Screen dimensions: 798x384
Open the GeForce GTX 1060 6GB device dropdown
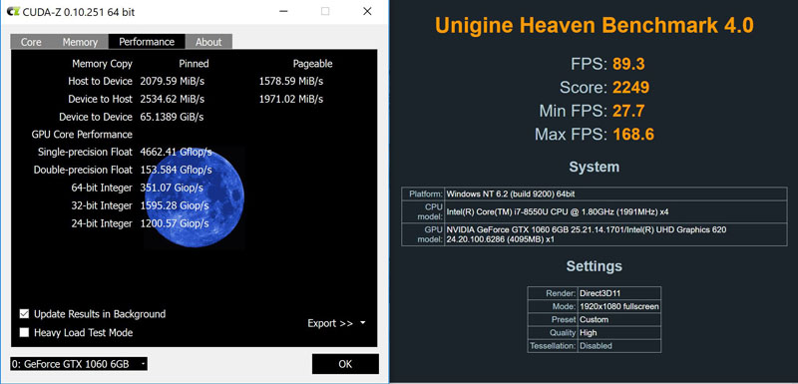point(79,364)
